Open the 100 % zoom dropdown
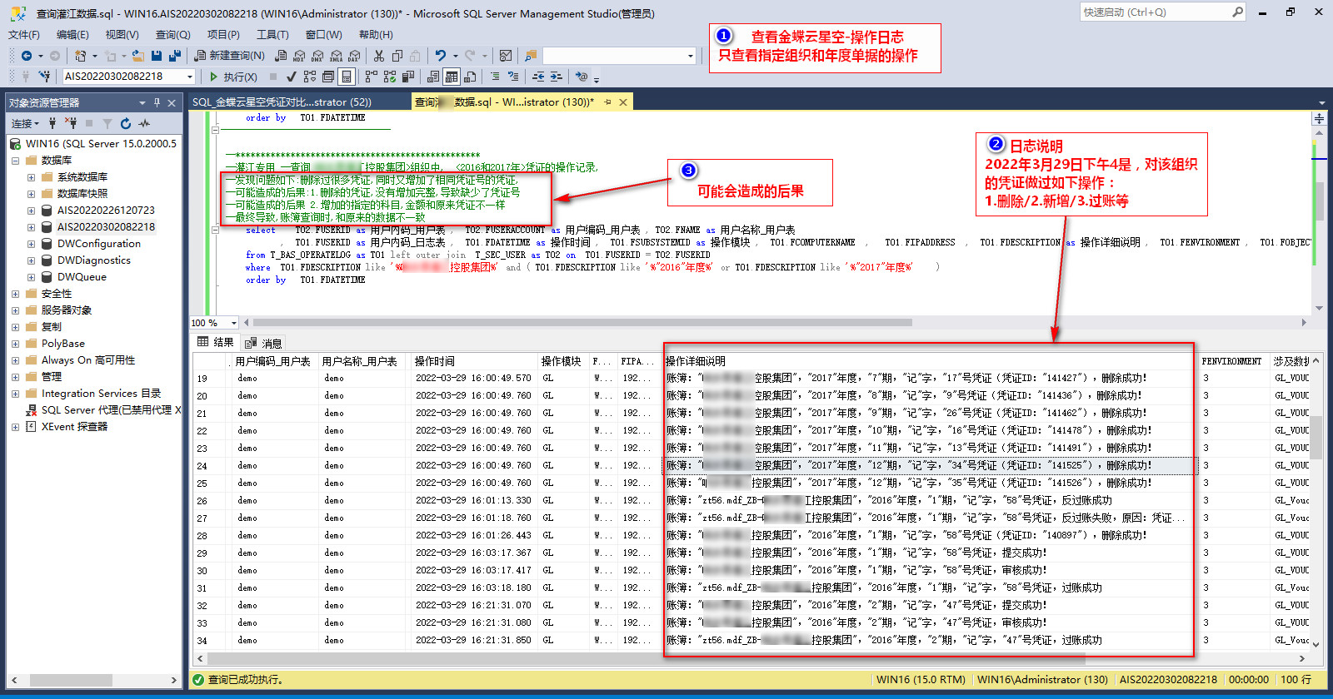Image resolution: width=1333 pixels, height=699 pixels. point(233,323)
